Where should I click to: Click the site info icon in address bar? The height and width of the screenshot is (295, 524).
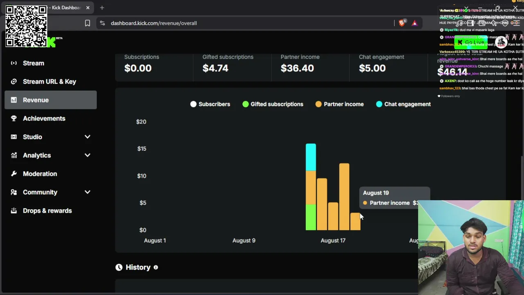(x=102, y=23)
